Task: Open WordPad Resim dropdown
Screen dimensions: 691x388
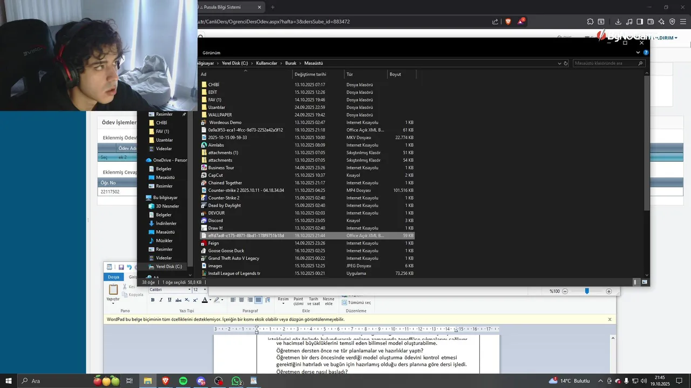Action: 283,301
